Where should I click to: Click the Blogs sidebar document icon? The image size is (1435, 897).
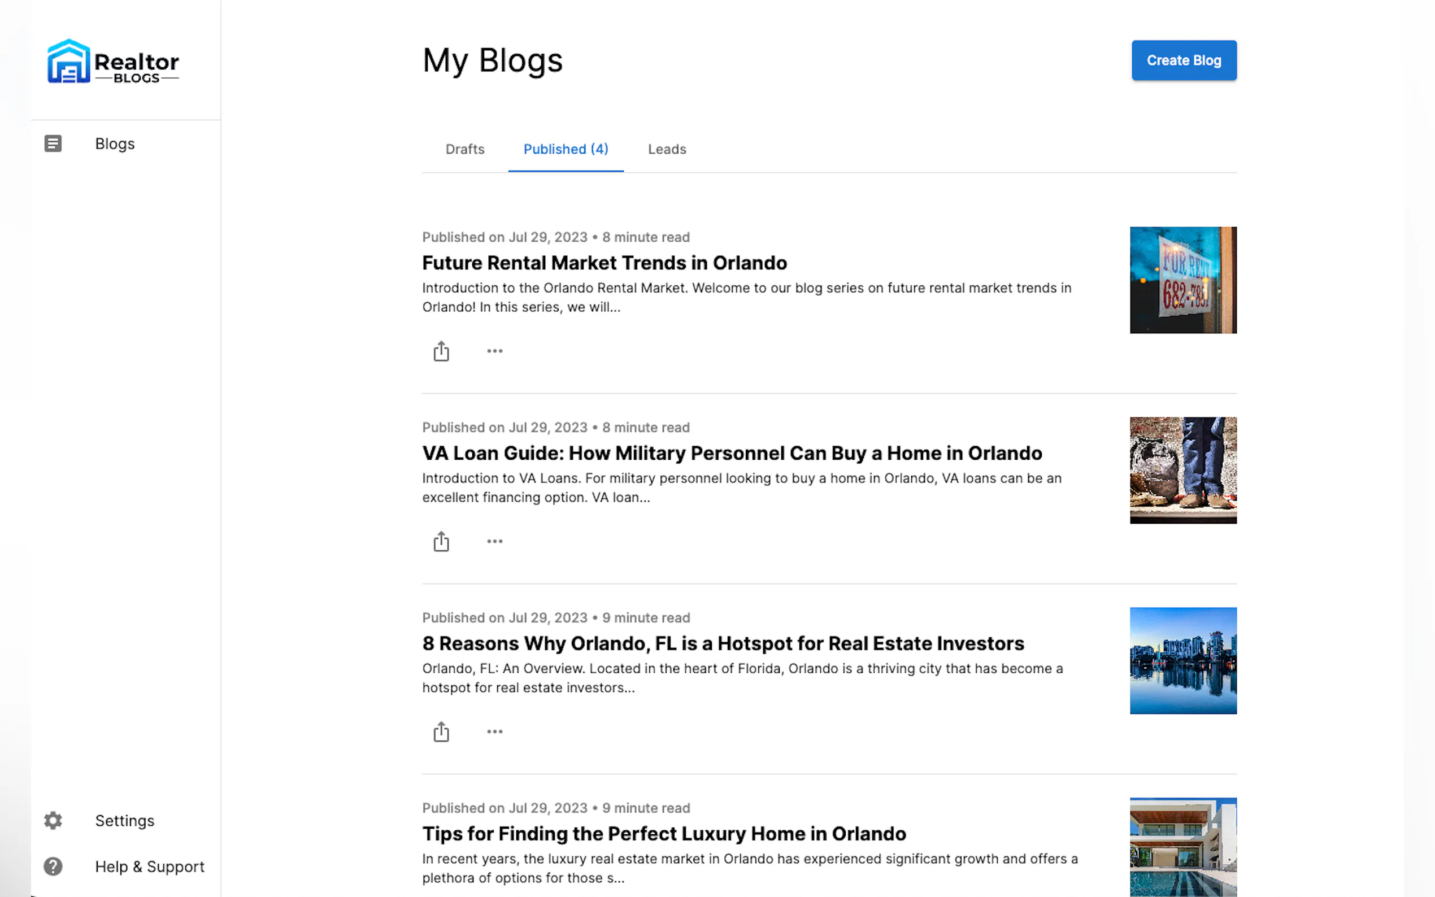(x=53, y=143)
